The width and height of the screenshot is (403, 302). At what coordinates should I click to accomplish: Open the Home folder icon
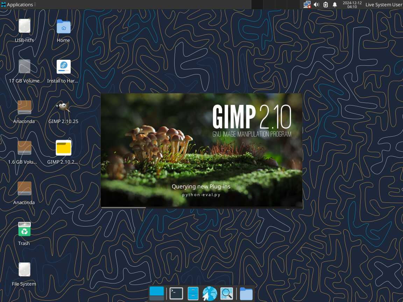(63, 26)
